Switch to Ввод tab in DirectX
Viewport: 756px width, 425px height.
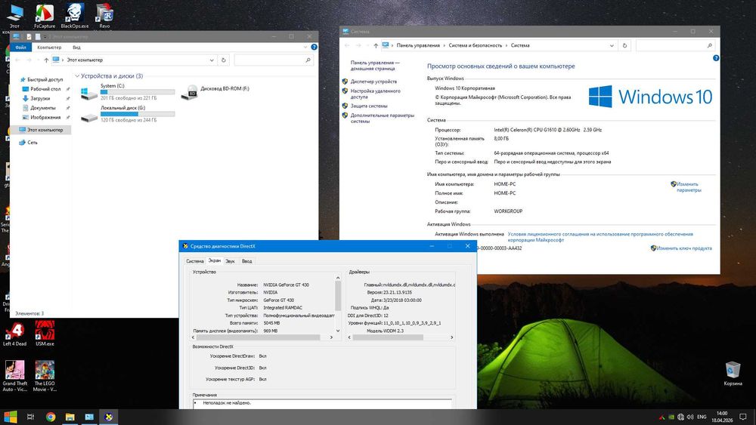pyautogui.click(x=247, y=261)
